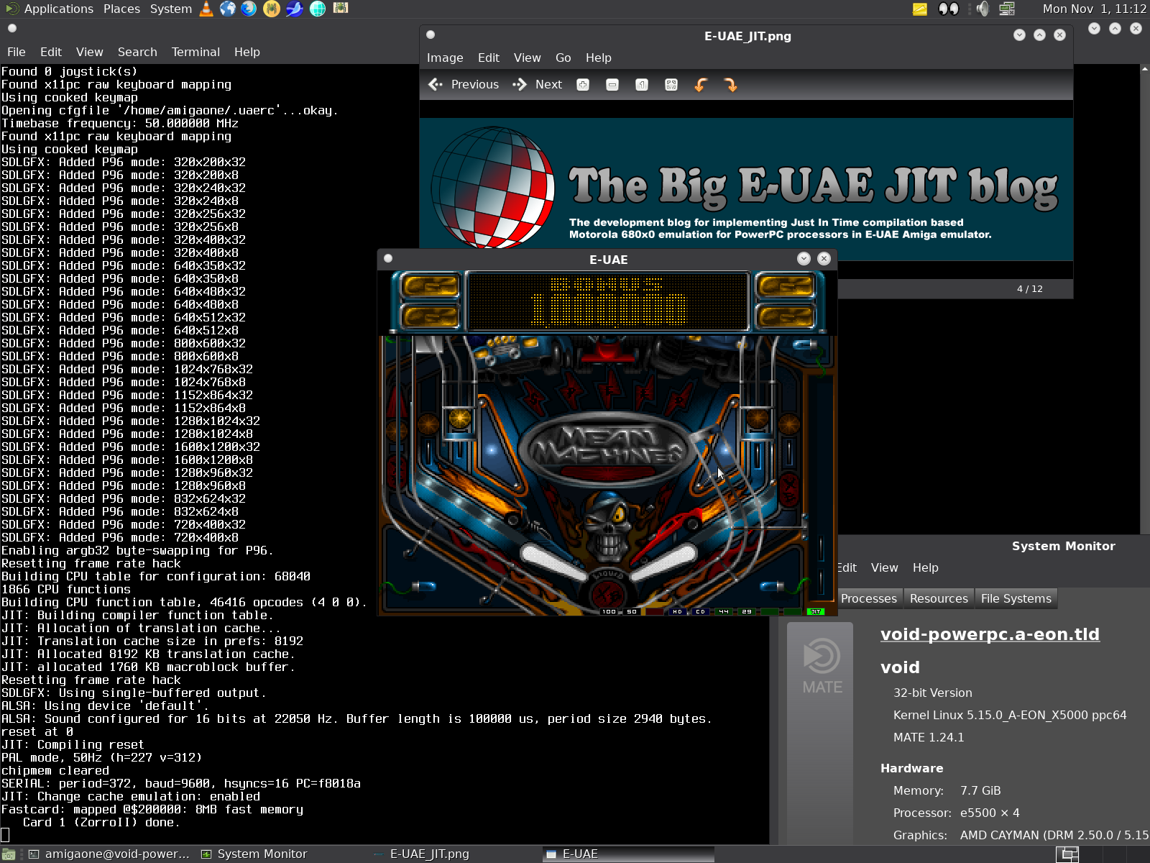Screen dimensions: 1150x863
Task: Show the date and time calendar
Action: coord(1095,9)
